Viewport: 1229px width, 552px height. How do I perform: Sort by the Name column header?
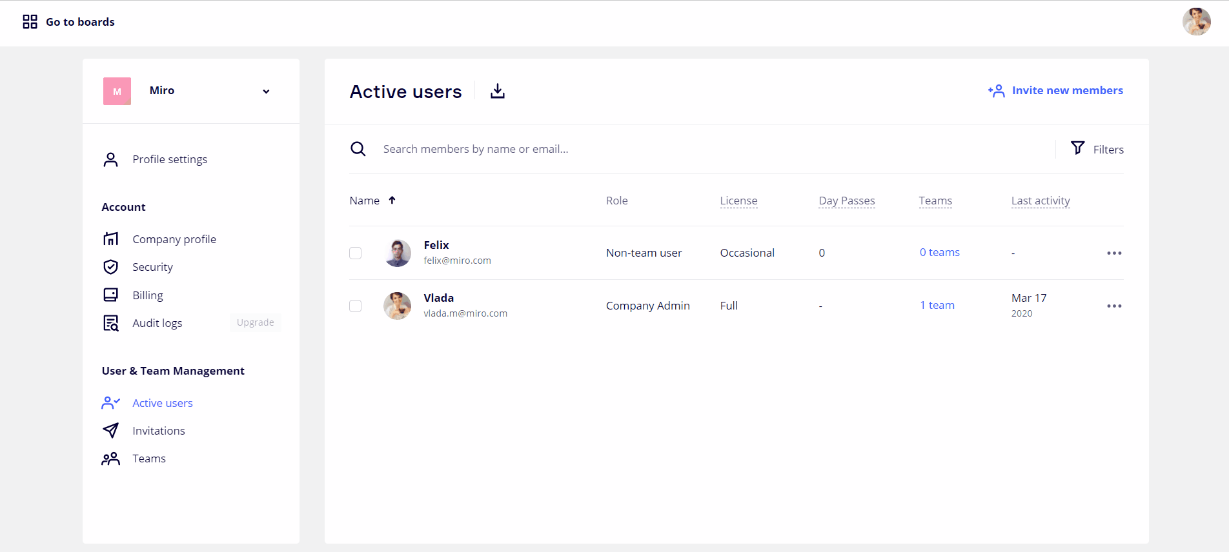(x=365, y=201)
